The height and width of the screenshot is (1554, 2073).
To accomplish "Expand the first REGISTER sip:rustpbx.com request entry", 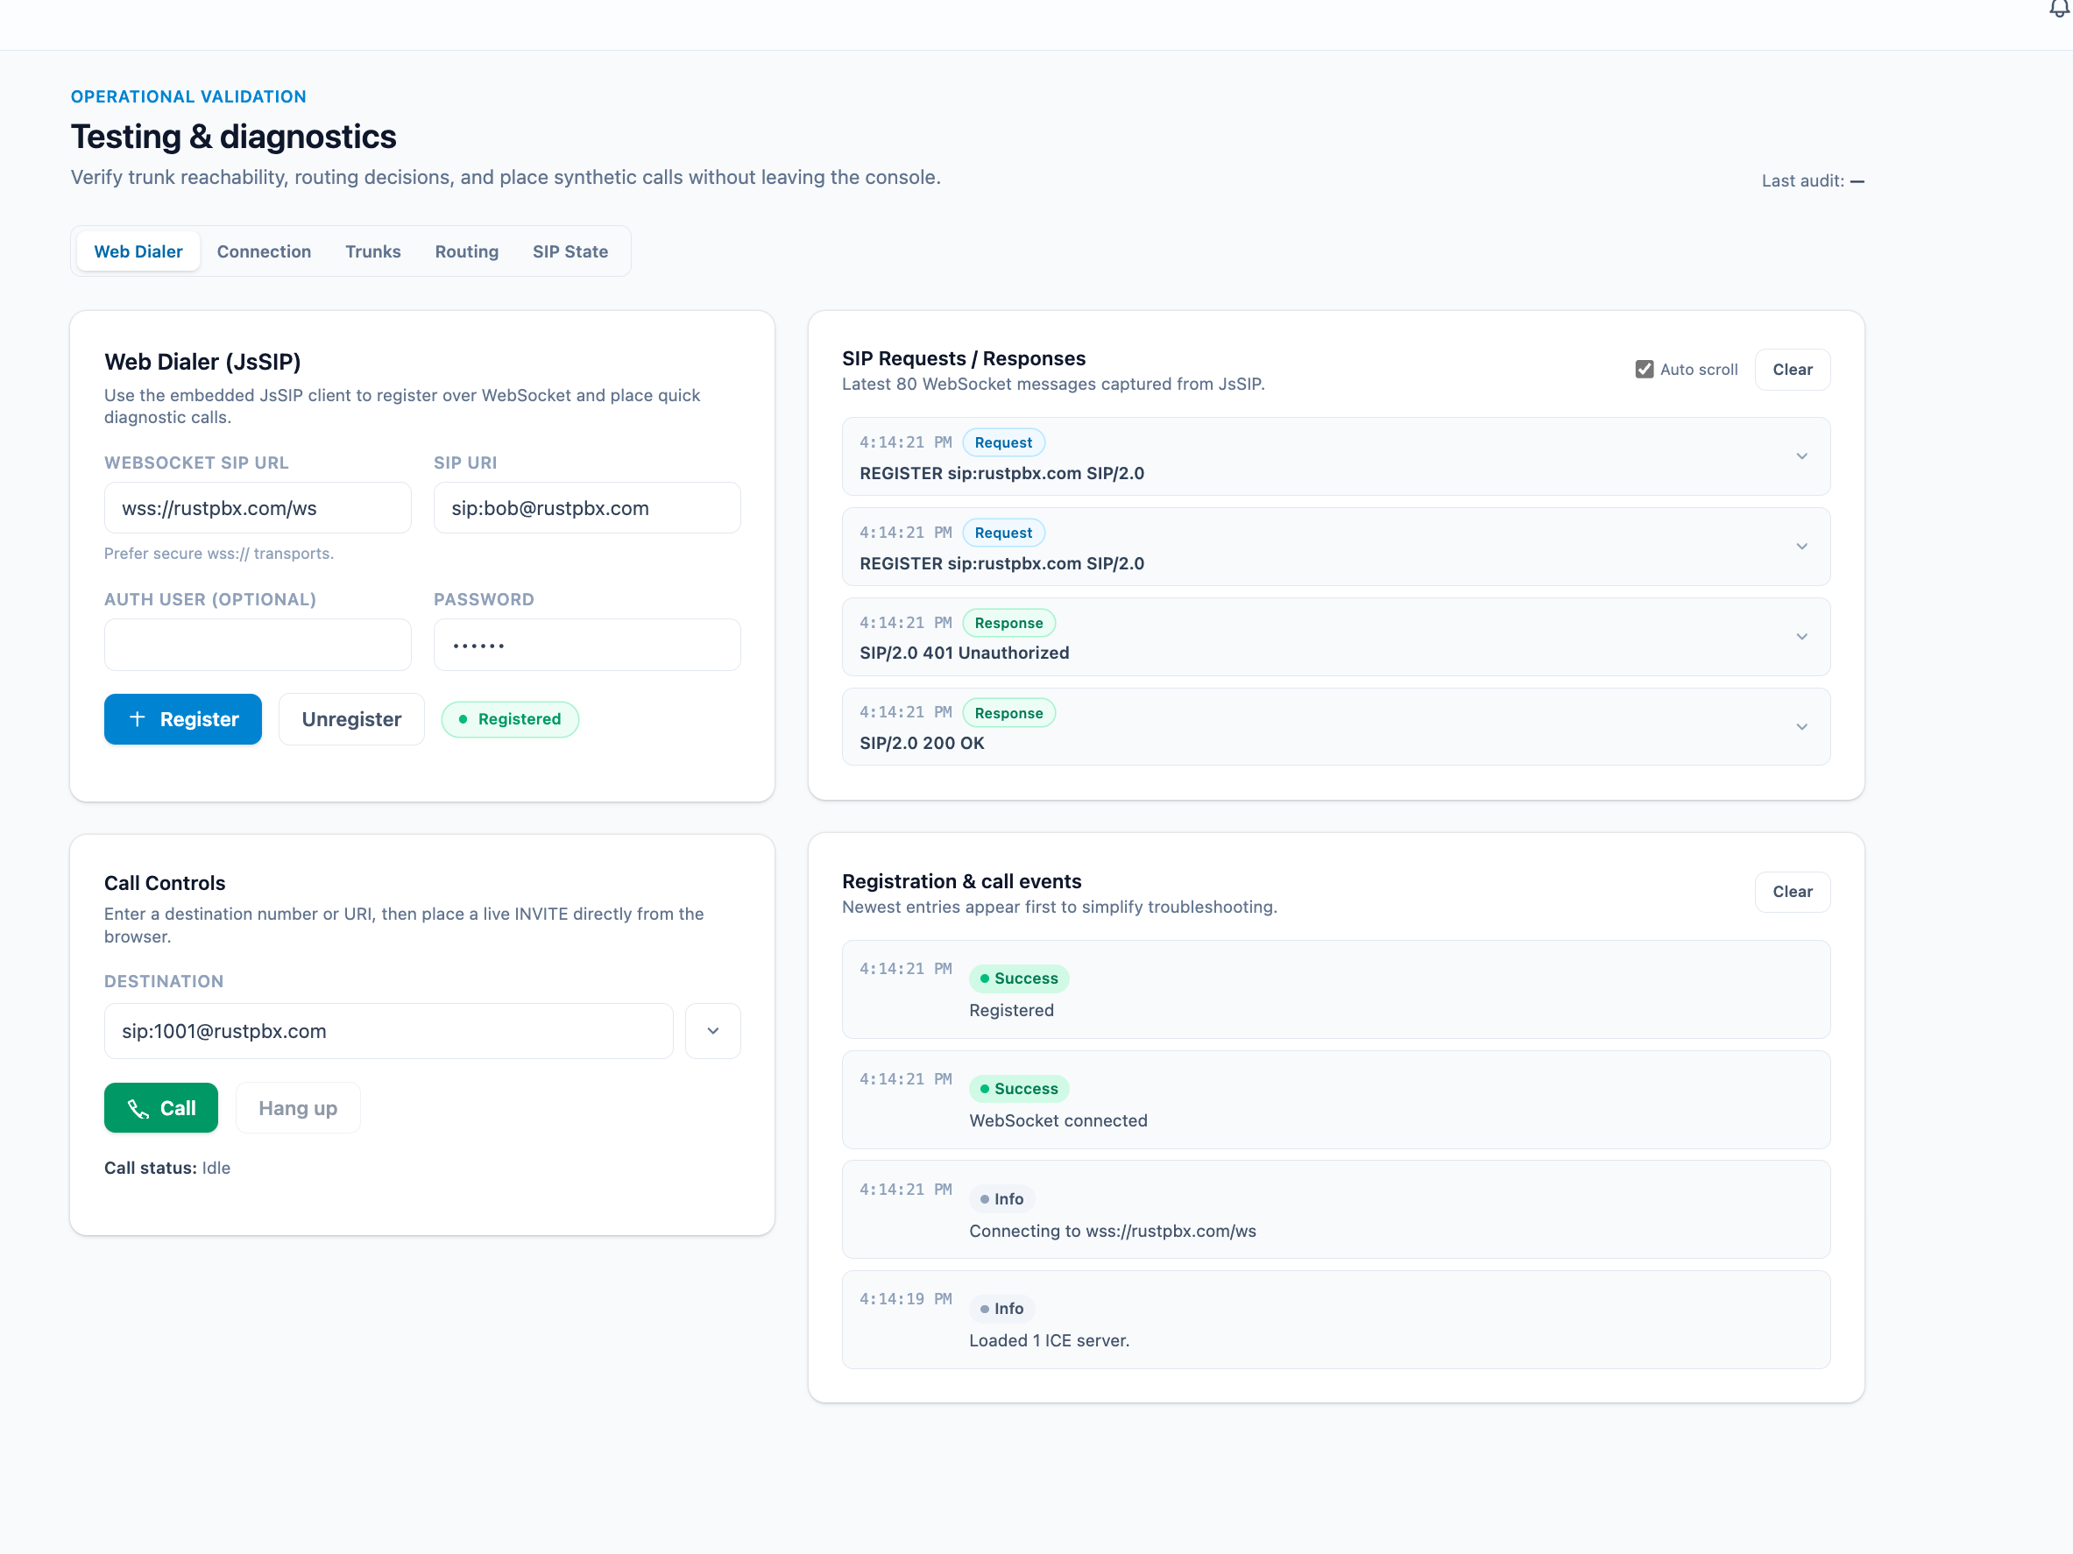I will [1801, 456].
